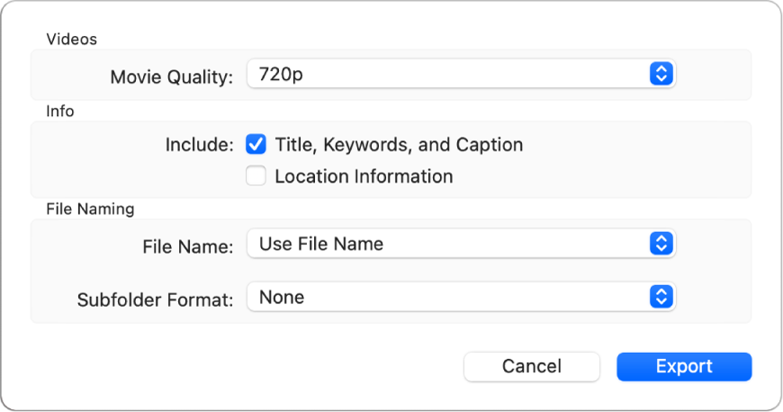The image size is (783, 412).
Task: Click the "Subfolder Format:" field label
Action: [156, 298]
